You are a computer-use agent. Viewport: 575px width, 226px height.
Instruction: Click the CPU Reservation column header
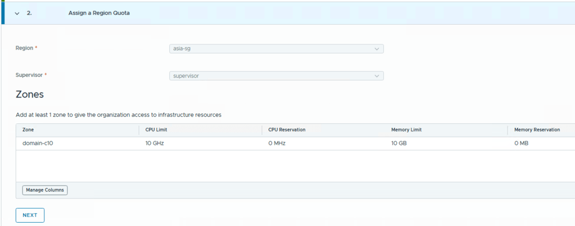pos(287,130)
